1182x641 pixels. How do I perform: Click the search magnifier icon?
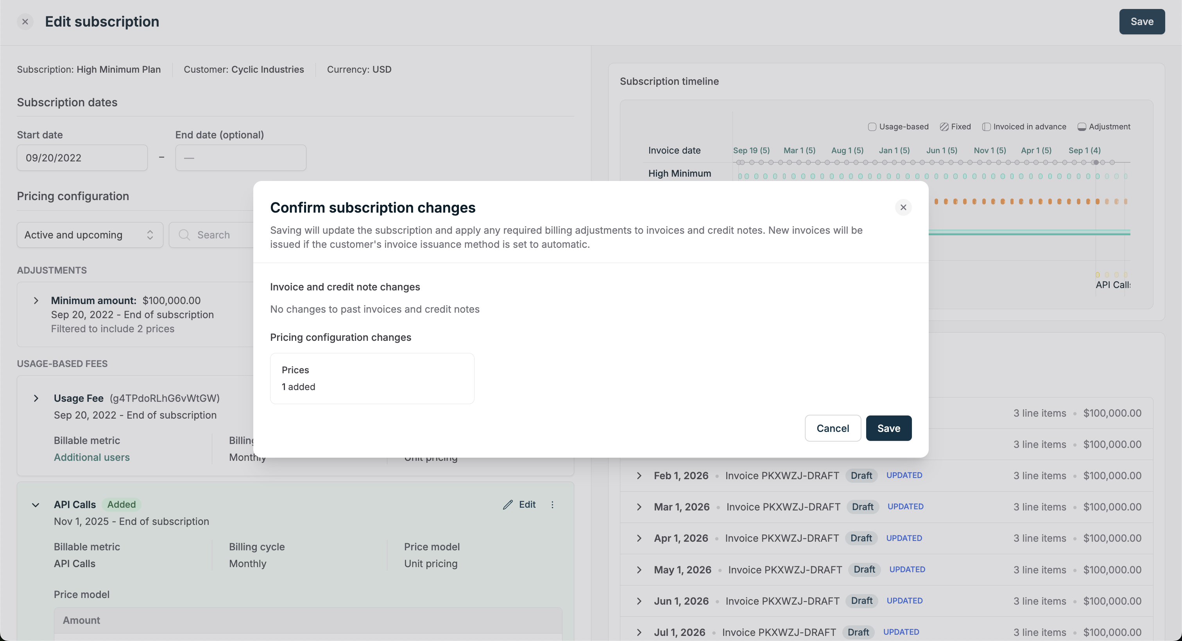point(184,235)
